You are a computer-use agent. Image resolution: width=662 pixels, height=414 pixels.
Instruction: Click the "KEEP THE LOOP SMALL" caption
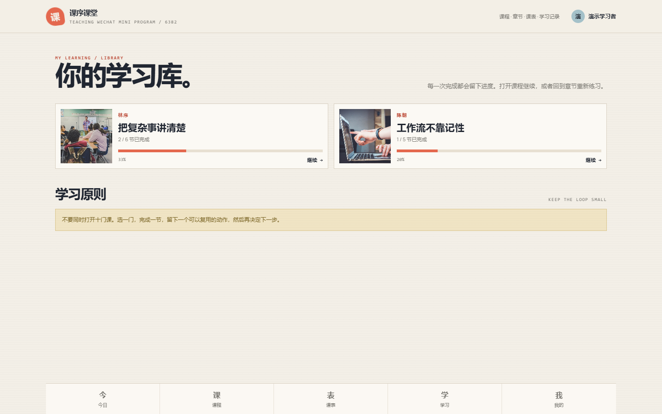[x=577, y=200]
